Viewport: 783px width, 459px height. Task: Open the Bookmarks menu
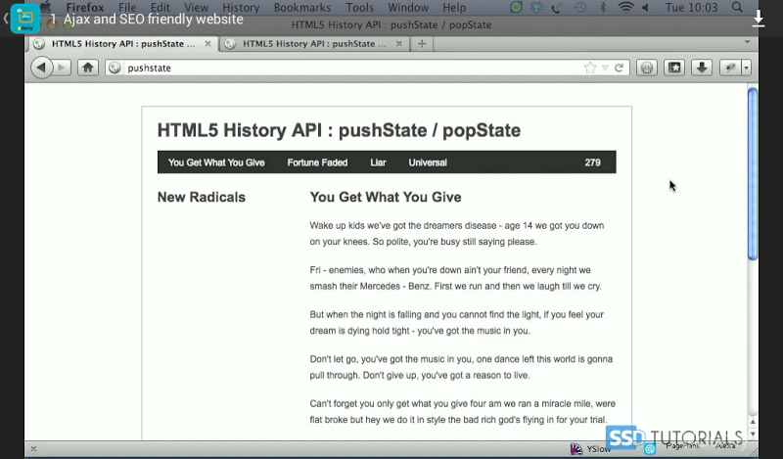tap(302, 8)
